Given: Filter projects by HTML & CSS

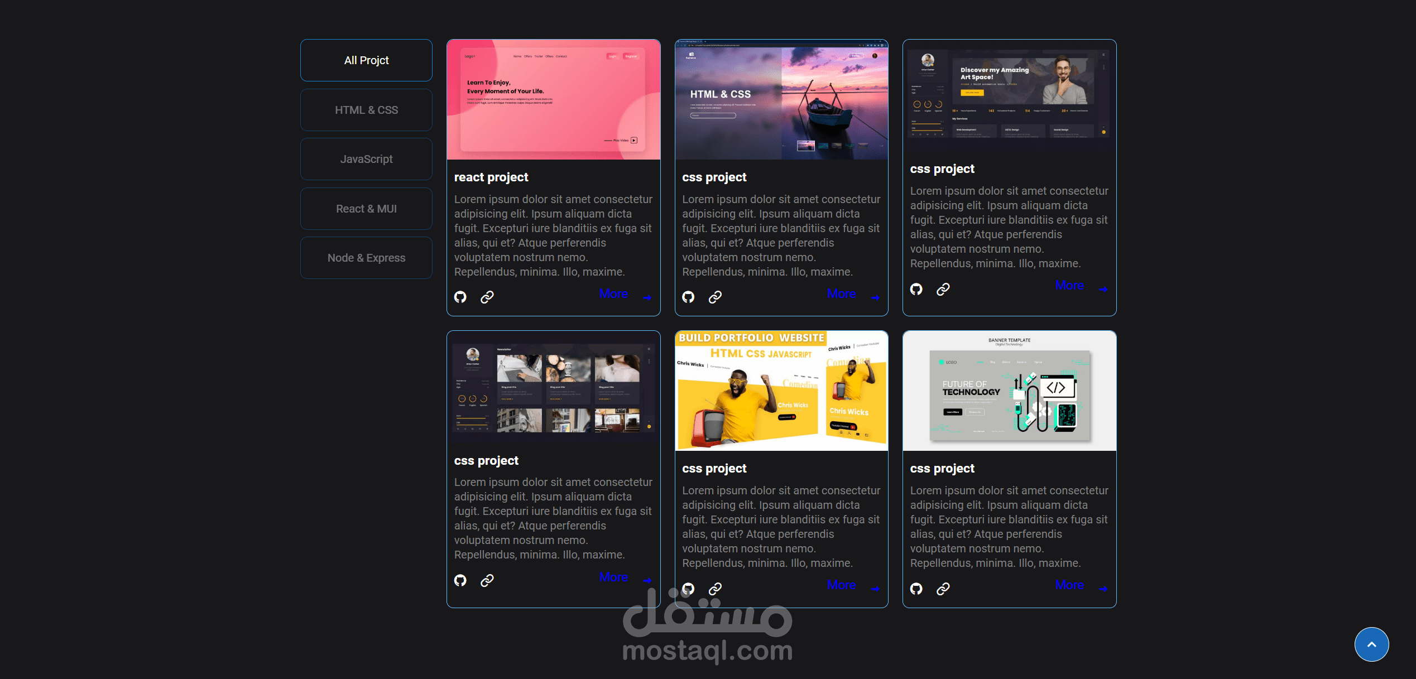Looking at the screenshot, I should click(x=366, y=110).
